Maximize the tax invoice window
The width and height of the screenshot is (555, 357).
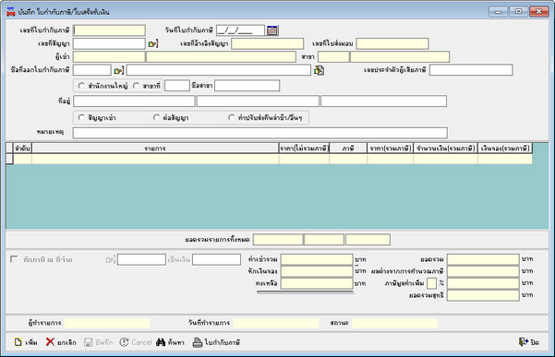519,12
